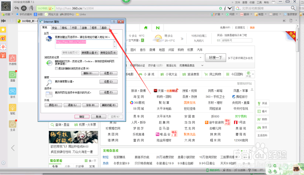Image resolution: width=304 pixels, height=175 pixels.
Task: Open the 游戏 games sidebar panel
Action: tap(12, 91)
